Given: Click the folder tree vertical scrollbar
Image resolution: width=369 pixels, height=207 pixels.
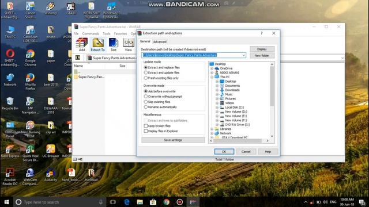Looking at the screenshot, I should click(272, 87).
